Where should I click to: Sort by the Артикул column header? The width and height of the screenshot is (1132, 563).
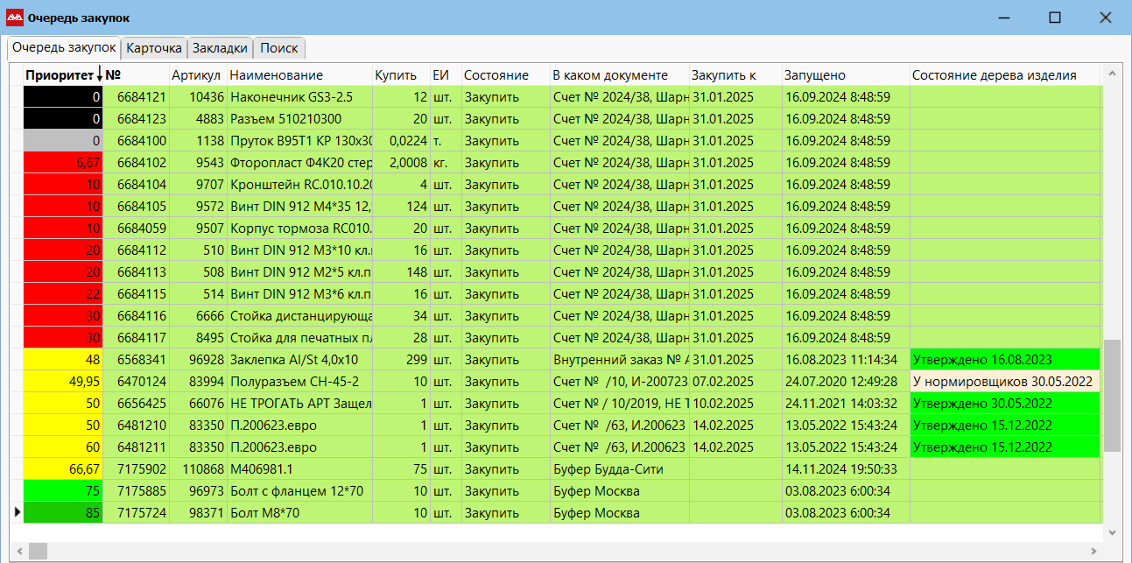197,75
